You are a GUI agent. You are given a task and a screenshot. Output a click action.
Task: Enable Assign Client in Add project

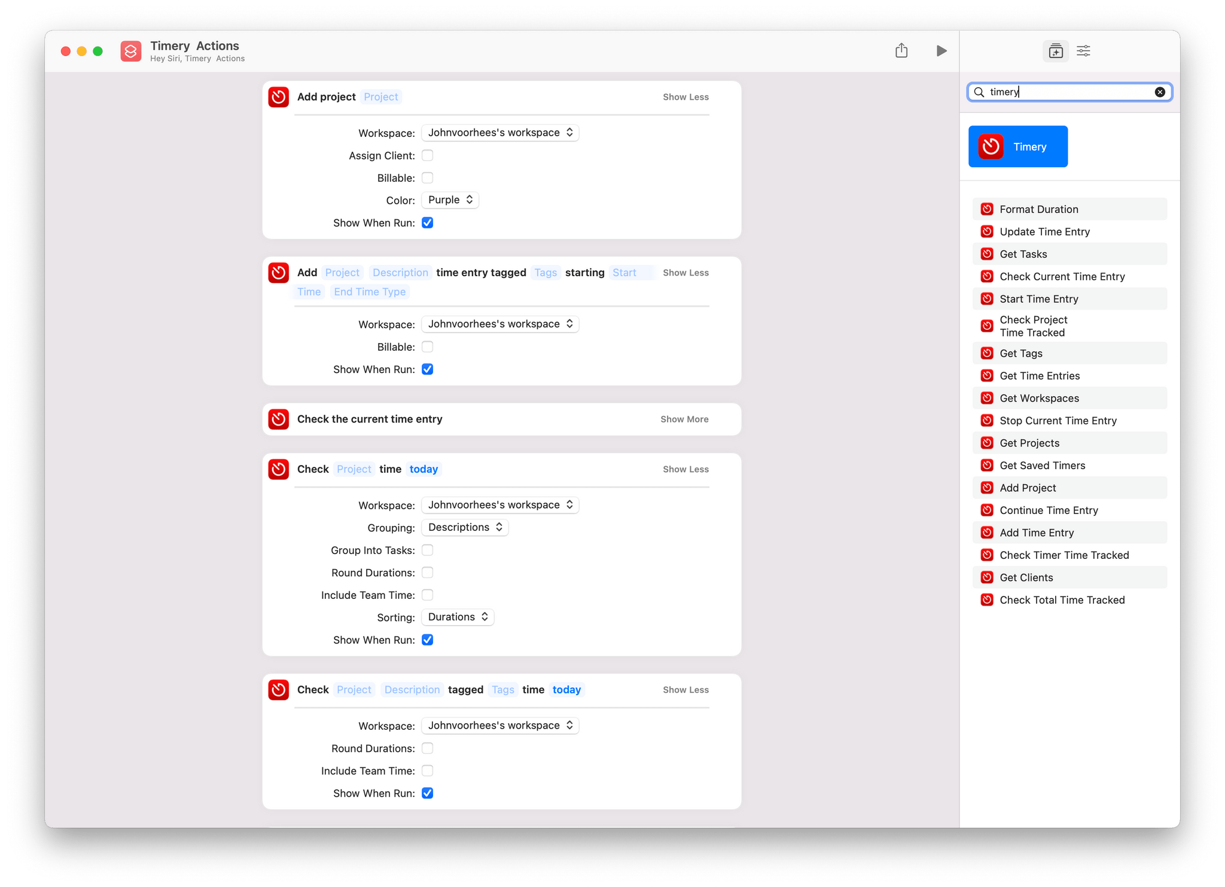coord(427,155)
